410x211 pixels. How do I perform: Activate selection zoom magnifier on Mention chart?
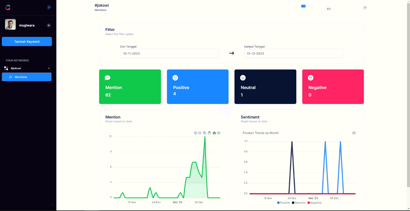tap(205, 133)
